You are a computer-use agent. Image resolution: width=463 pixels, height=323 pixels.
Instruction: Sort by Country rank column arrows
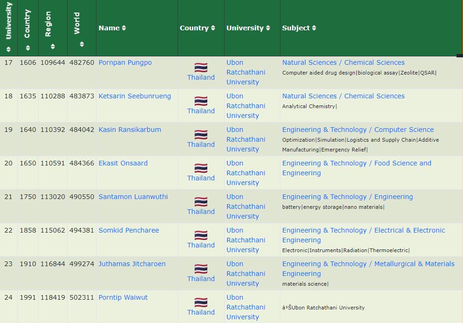pos(28,48)
